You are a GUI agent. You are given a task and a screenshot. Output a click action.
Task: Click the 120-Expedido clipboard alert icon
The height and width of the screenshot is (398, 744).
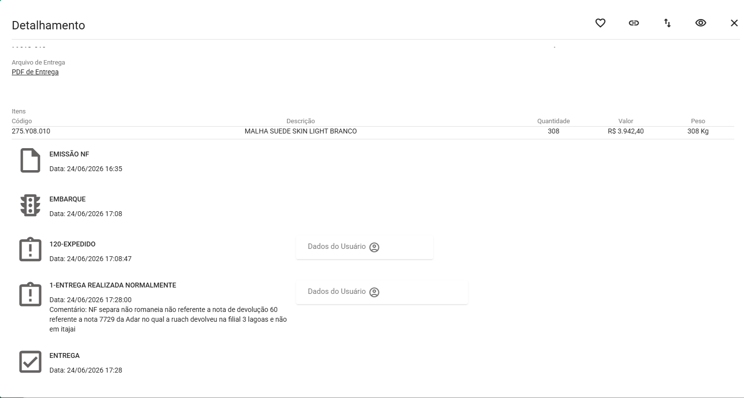(30, 249)
